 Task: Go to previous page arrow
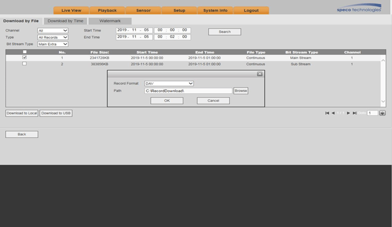333,113
